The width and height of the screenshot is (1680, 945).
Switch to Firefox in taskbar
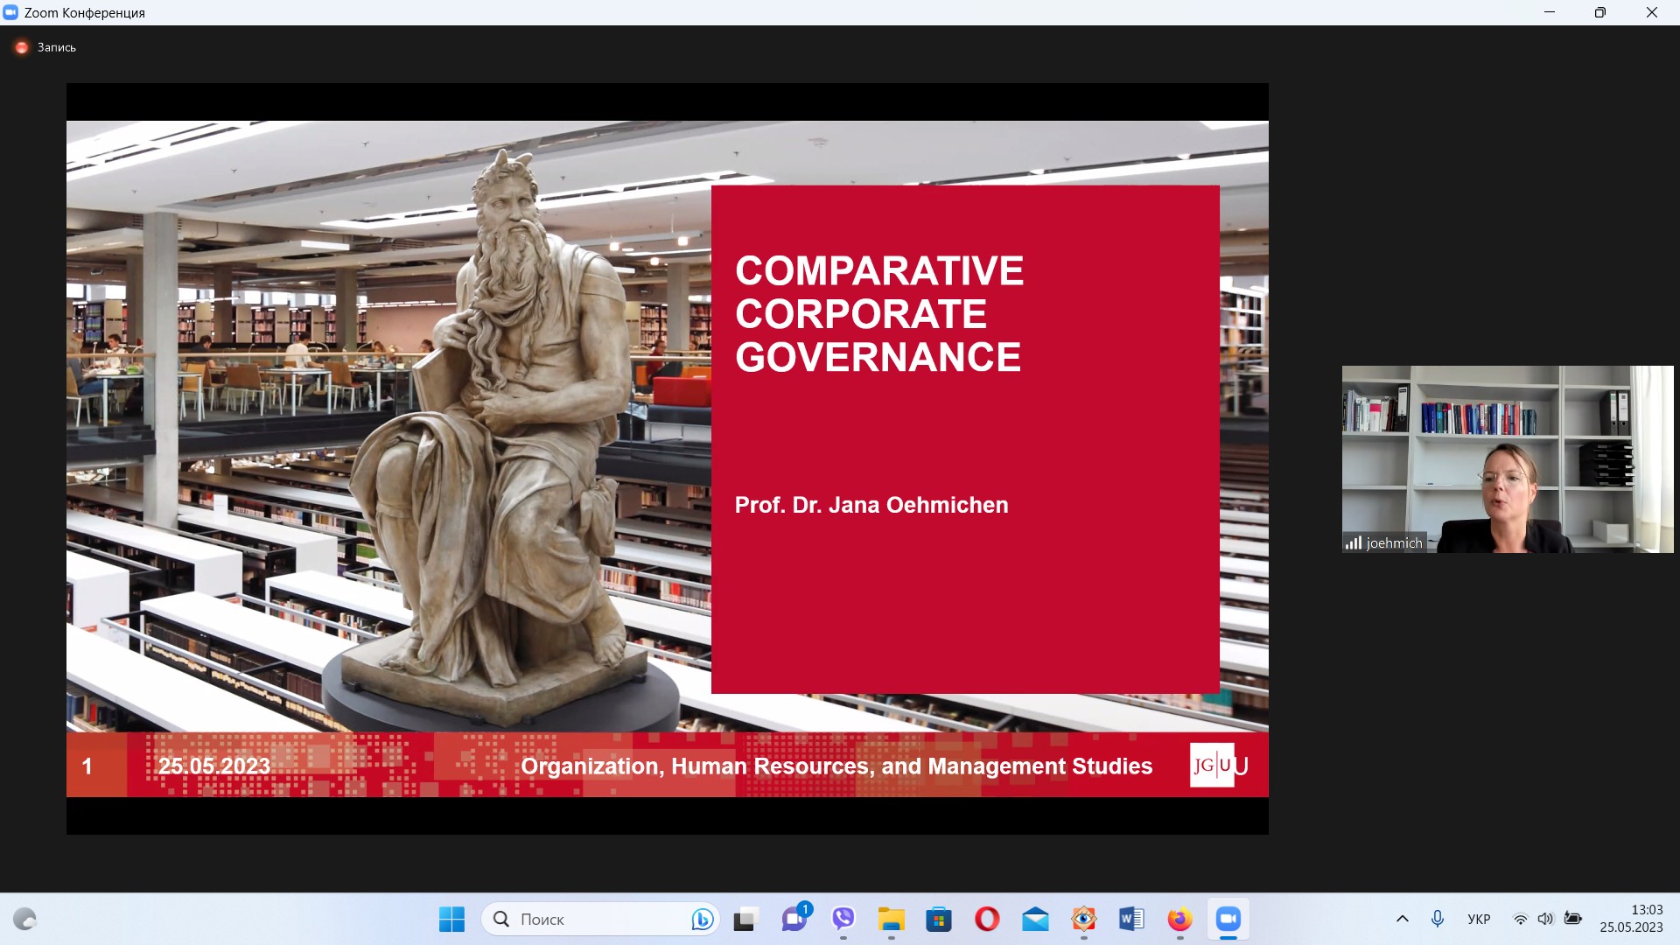(x=1179, y=919)
